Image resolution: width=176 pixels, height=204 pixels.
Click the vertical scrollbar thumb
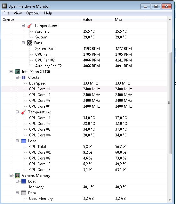pyautogui.click(x=169, y=103)
